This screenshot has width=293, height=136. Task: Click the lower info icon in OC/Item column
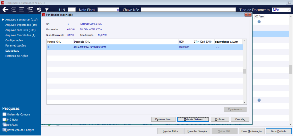point(259,100)
